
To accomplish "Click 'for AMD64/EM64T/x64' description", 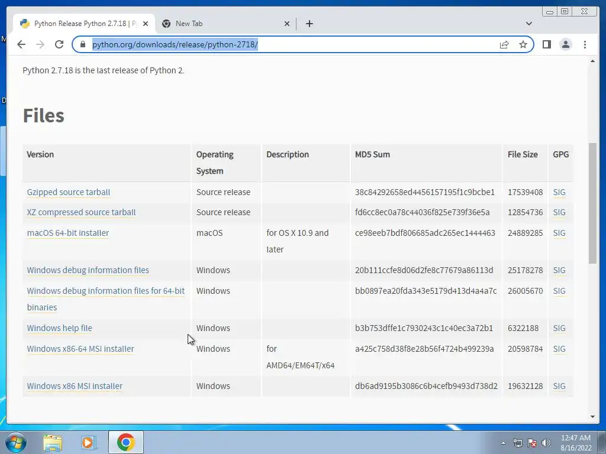I will (x=300, y=357).
